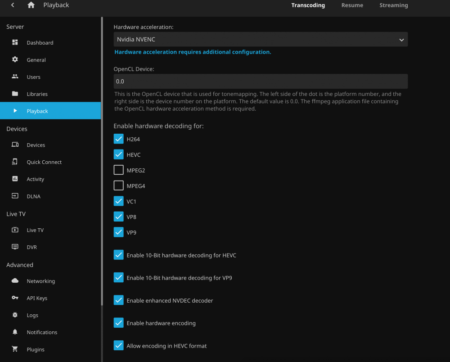Switch to the Transcoding tab
Image resolution: width=450 pixels, height=362 pixels.
pos(308,5)
